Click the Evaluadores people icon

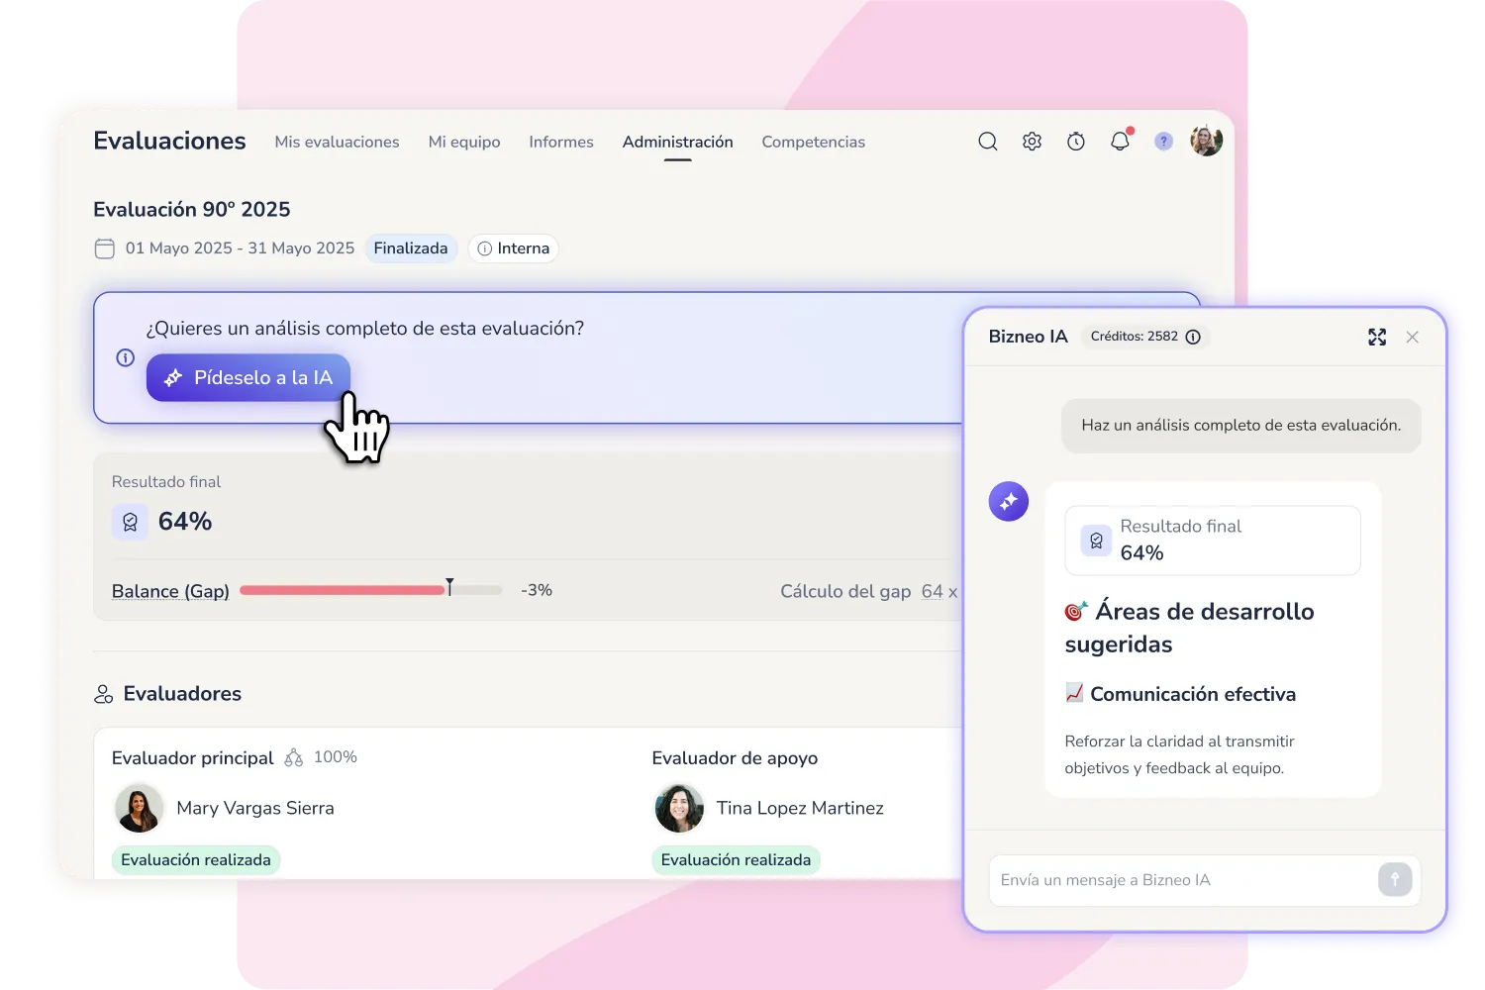pyautogui.click(x=103, y=694)
